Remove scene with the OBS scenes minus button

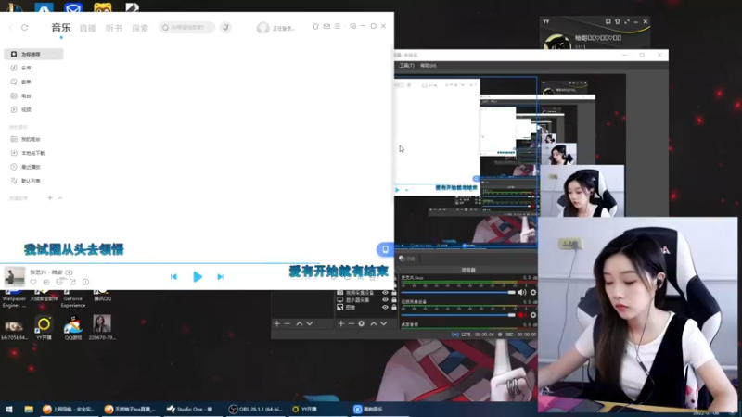(287, 323)
